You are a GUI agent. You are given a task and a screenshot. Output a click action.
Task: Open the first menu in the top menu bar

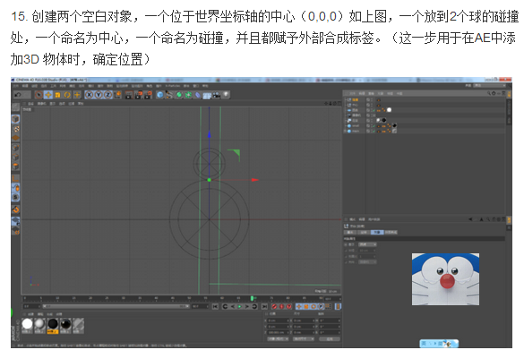tap(15, 86)
